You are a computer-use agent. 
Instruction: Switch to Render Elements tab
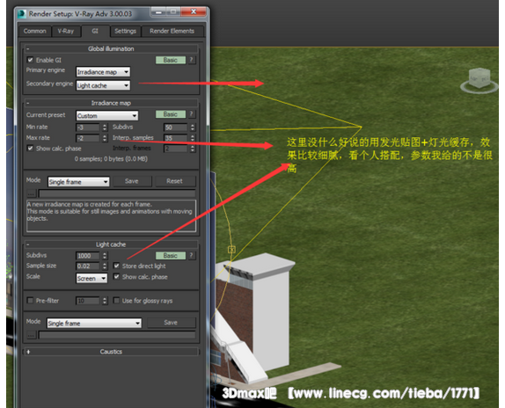click(172, 31)
